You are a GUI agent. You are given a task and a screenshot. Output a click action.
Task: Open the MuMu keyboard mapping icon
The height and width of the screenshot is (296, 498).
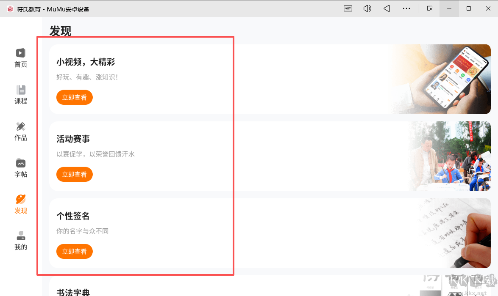tap(348, 8)
